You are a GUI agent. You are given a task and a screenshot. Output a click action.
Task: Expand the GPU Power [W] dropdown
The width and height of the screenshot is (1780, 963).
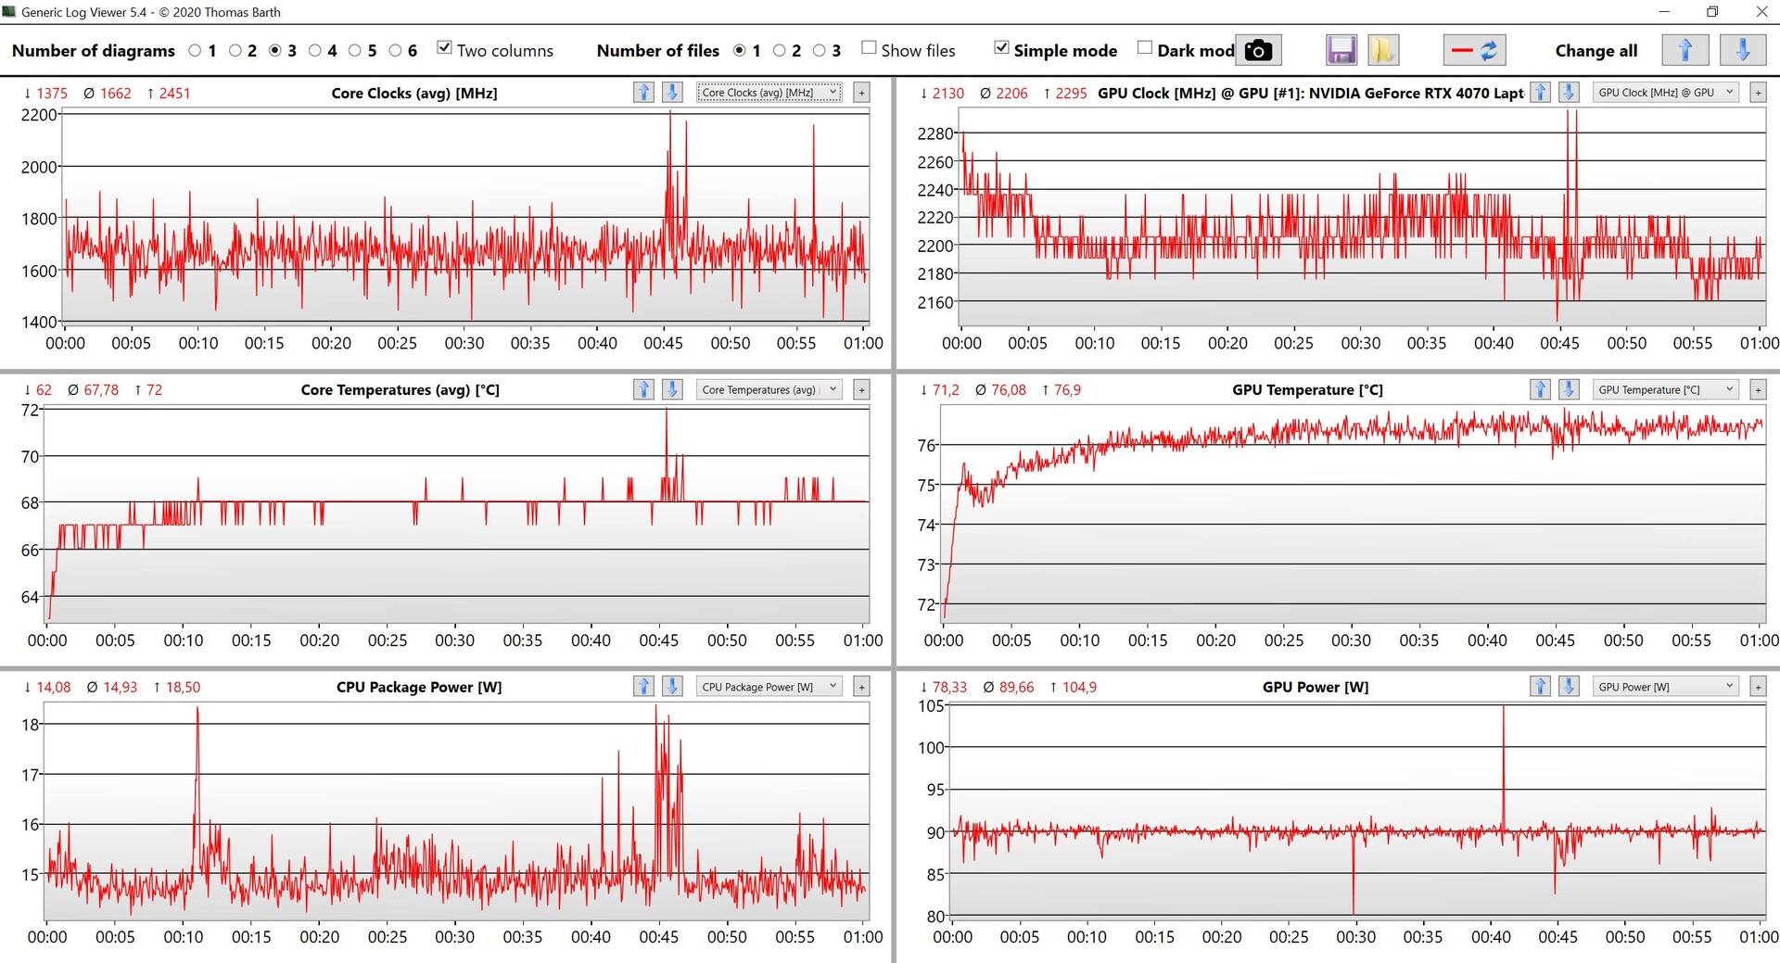coord(1665,687)
